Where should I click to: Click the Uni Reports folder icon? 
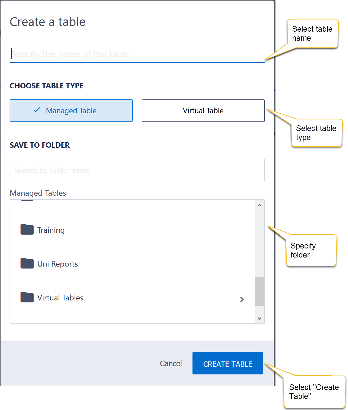(27, 263)
